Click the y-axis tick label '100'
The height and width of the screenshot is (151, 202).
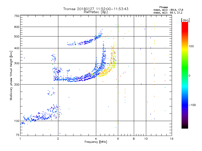pyautogui.click(x=17, y=121)
